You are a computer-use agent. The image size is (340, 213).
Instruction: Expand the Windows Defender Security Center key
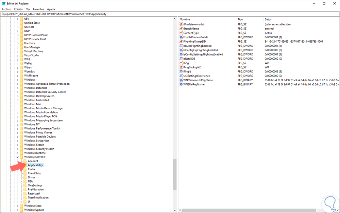click(x=18, y=92)
